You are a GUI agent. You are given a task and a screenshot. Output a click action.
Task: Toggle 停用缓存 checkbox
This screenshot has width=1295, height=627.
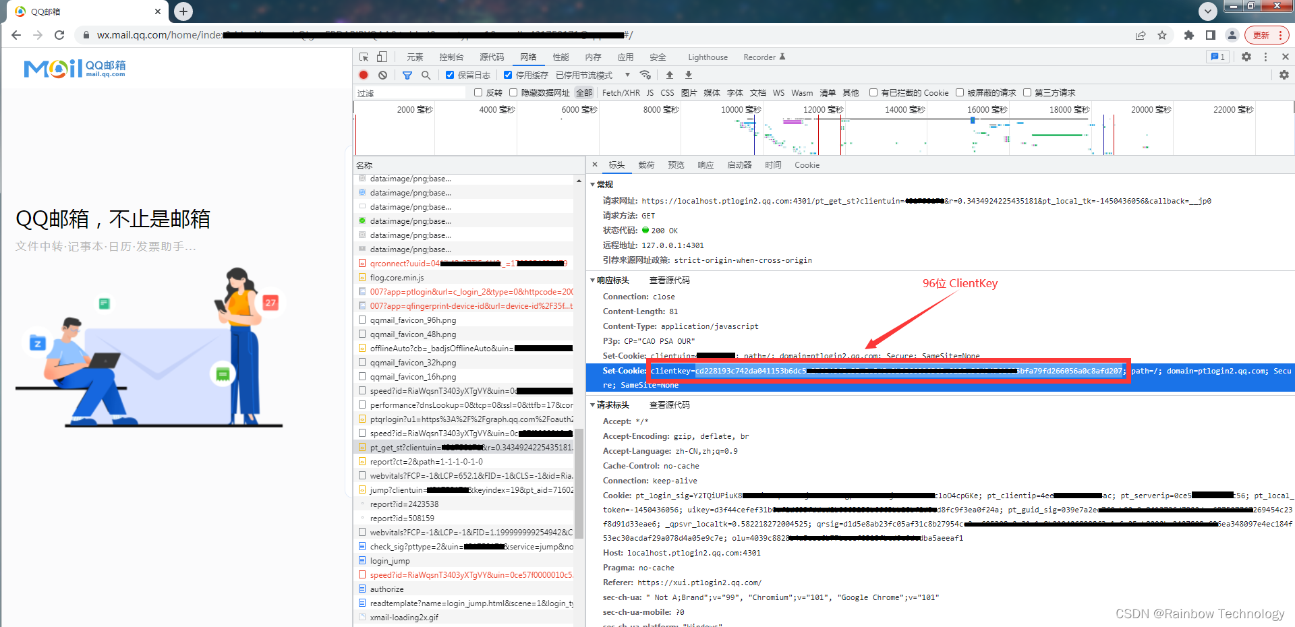tap(508, 75)
